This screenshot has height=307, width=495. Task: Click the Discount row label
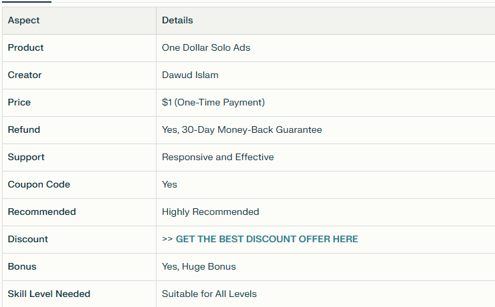coord(28,240)
